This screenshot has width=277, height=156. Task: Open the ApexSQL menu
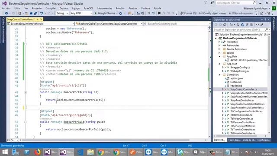tap(88, 8)
